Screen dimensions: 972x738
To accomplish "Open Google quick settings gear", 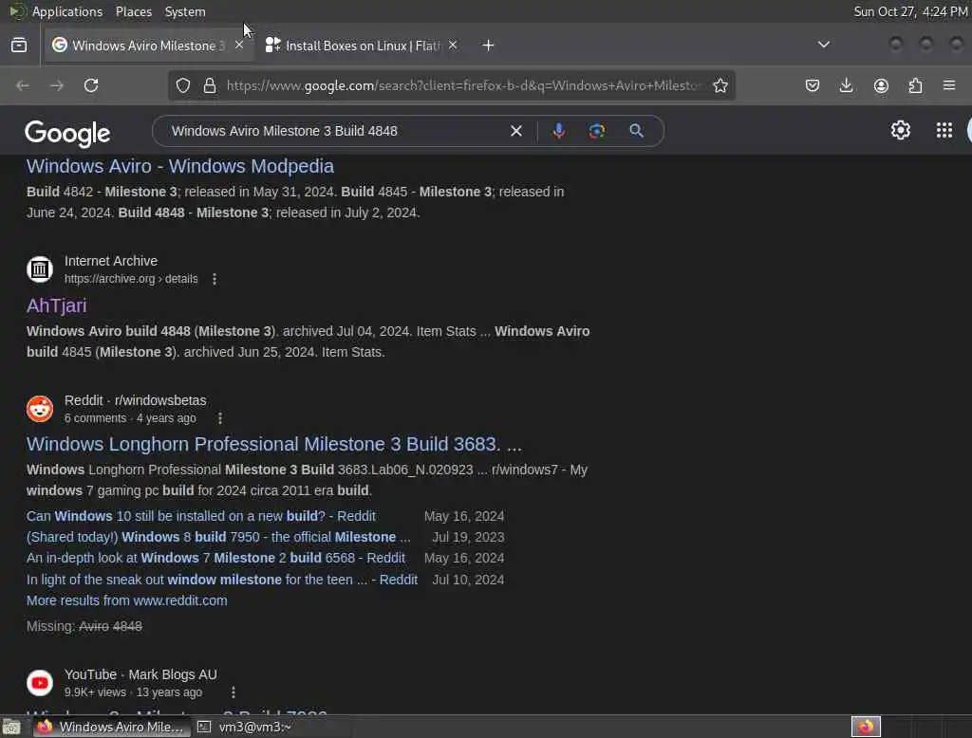I will 901,130.
